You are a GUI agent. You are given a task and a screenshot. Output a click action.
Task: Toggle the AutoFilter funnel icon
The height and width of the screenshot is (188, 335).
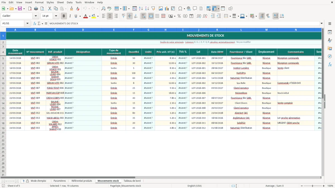click(153, 9)
